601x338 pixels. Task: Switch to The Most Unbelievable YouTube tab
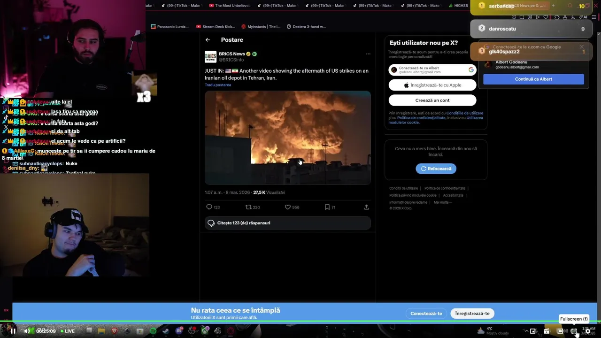pyautogui.click(x=229, y=6)
